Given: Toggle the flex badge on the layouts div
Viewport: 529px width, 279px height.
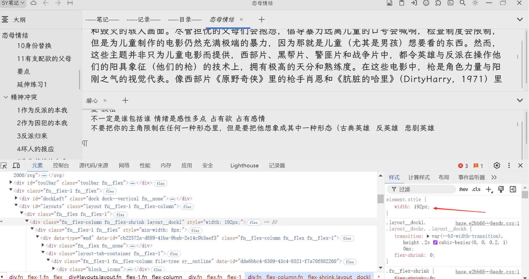Looking at the screenshot, I should pos(187,207).
